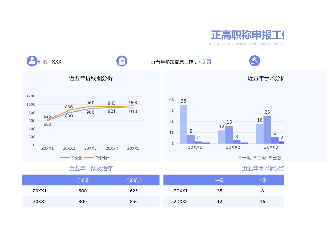This screenshot has height=232, width=328.
Task: Click the bar labeled 12 for 20XX2
Action: point(222,137)
